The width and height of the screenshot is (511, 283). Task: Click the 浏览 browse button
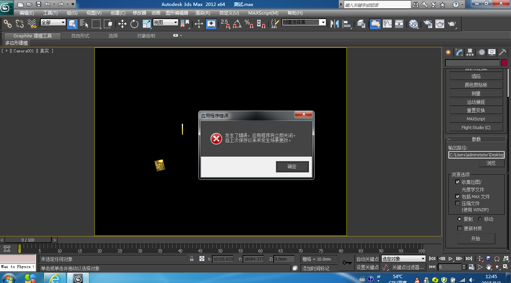click(491, 163)
